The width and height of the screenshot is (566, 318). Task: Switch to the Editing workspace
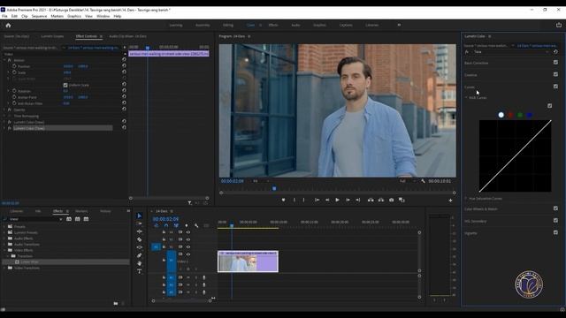pyautogui.click(x=228, y=26)
